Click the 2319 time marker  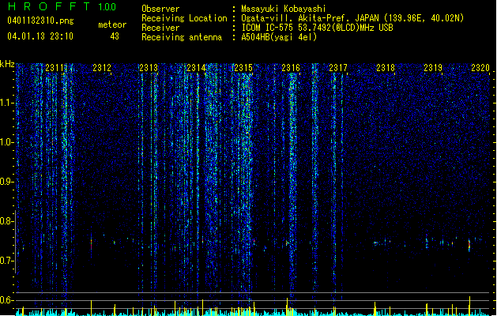pyautogui.click(x=433, y=68)
